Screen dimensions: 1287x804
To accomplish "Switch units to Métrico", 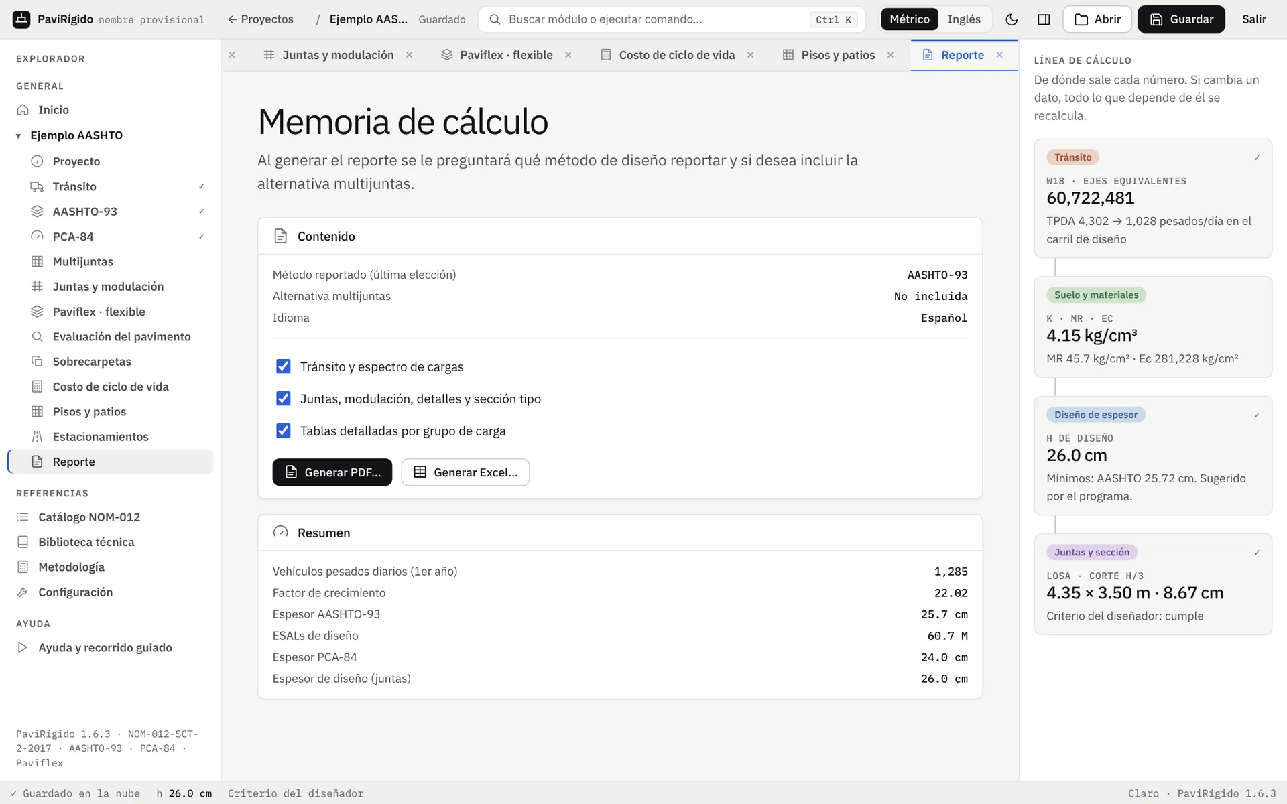I will click(910, 19).
